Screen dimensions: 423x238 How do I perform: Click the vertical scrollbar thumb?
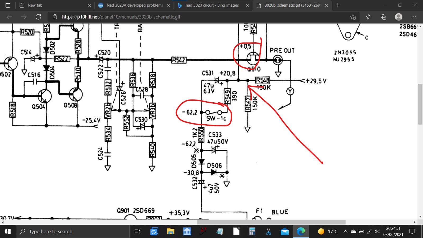coord(420,104)
